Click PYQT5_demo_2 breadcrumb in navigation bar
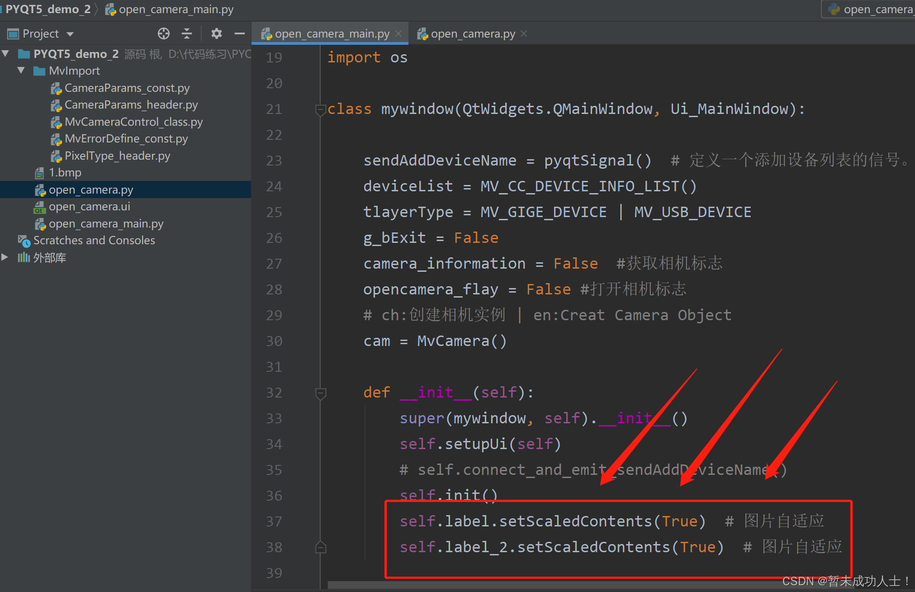The image size is (915, 592). click(x=47, y=9)
